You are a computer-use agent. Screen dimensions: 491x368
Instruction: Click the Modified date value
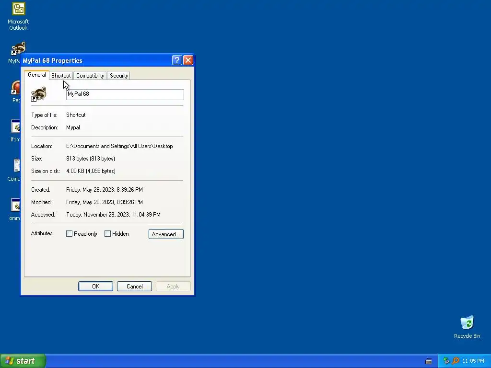[x=104, y=202]
